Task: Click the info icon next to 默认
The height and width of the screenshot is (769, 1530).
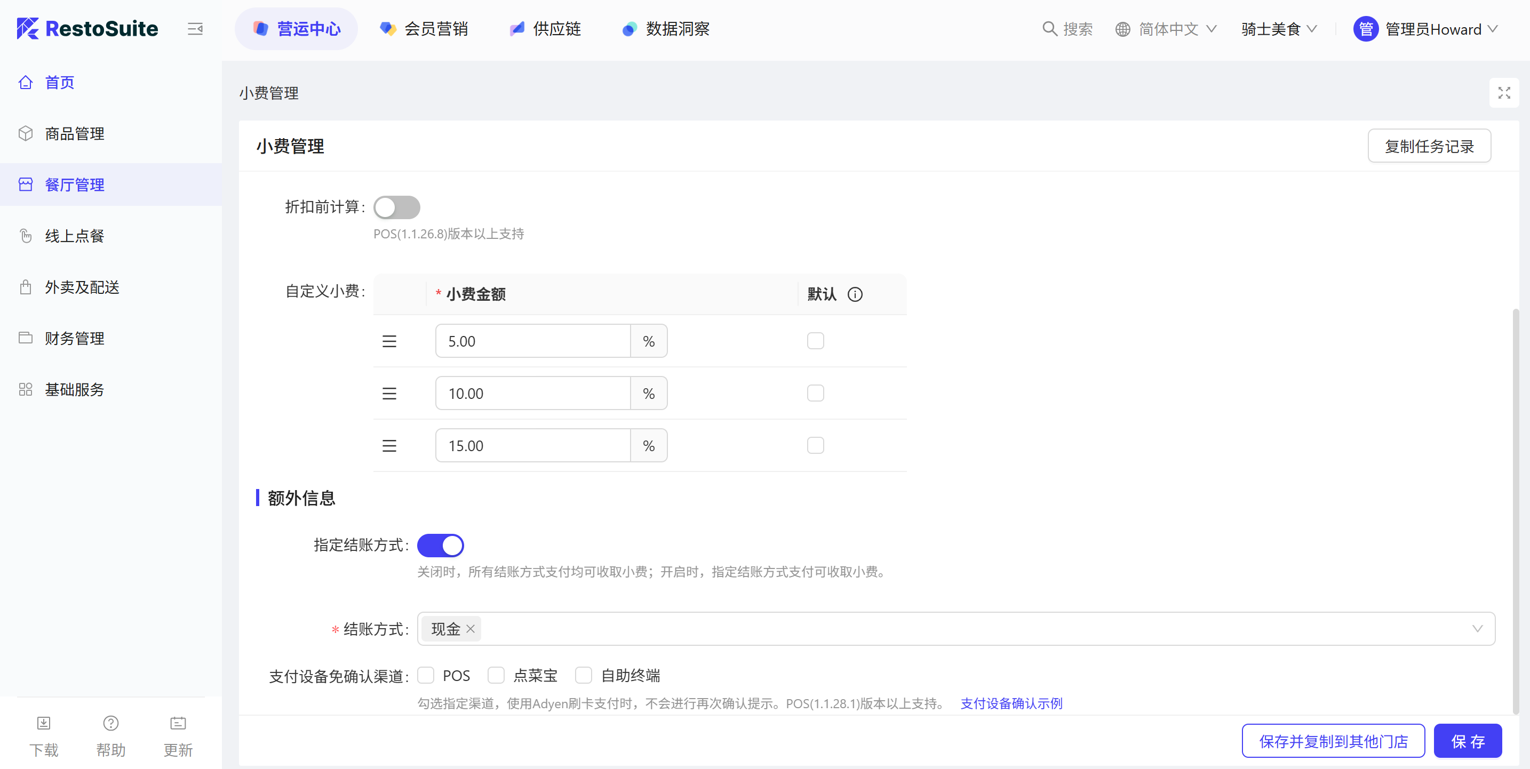Action: pyautogui.click(x=855, y=294)
